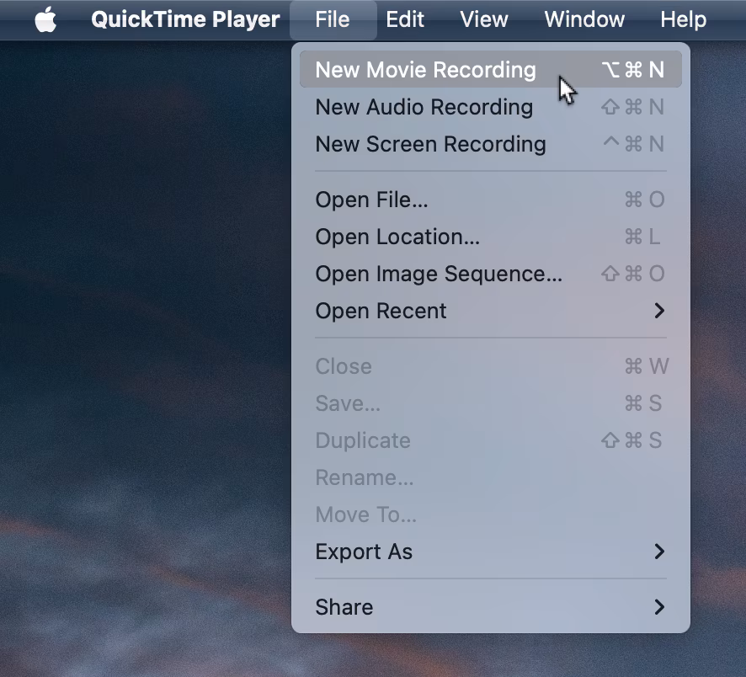Image resolution: width=746 pixels, height=677 pixels.
Task: Expand the Share submenu
Action: [x=491, y=607]
